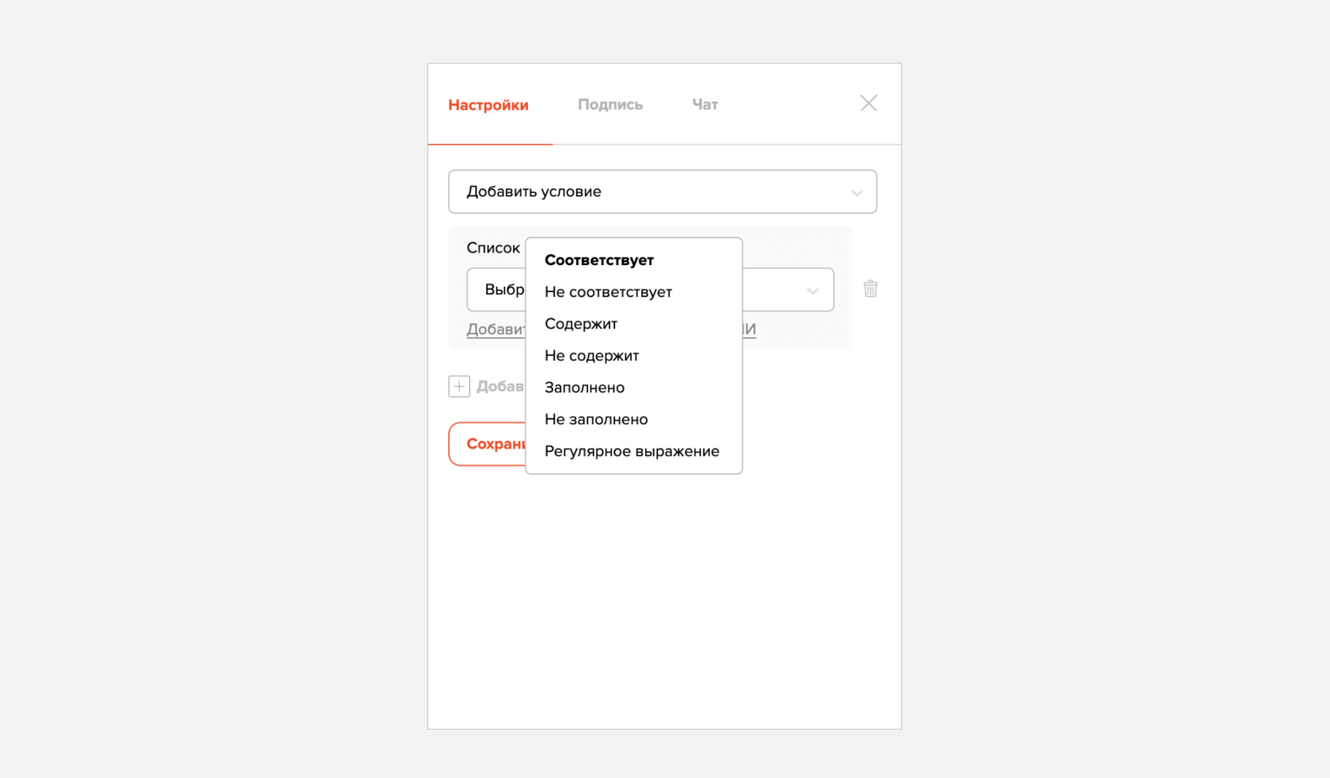Select Не заполнено from the dropdown
Image resolution: width=1330 pixels, height=778 pixels.
596,419
